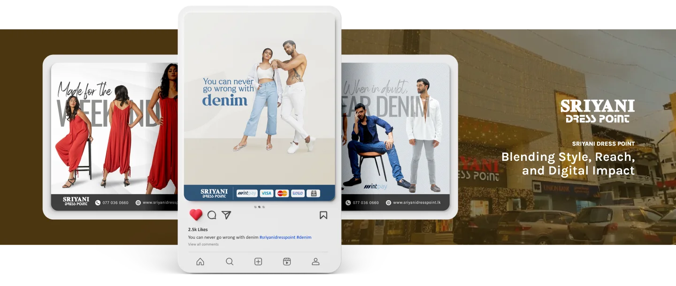The height and width of the screenshot is (286, 676).
Task: Go to Instagram Home tab icon
Action: (200, 262)
